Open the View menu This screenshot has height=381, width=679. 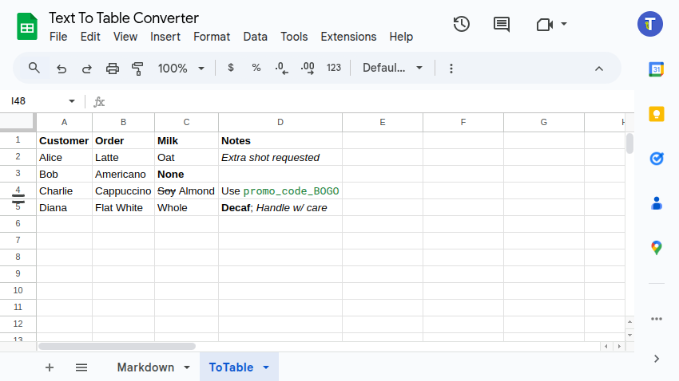[x=125, y=37]
